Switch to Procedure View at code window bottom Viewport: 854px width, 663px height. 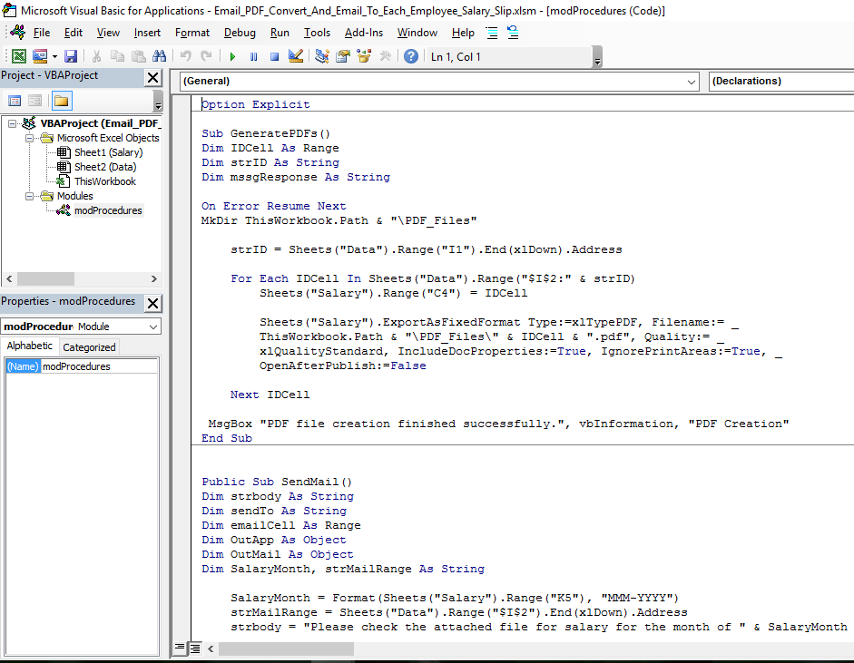(x=181, y=648)
